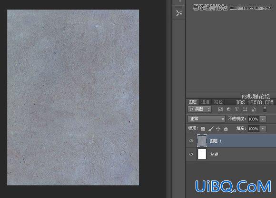Switch to the 图层 (Layers) tab
This screenshot has height=198, width=276.
click(193, 102)
